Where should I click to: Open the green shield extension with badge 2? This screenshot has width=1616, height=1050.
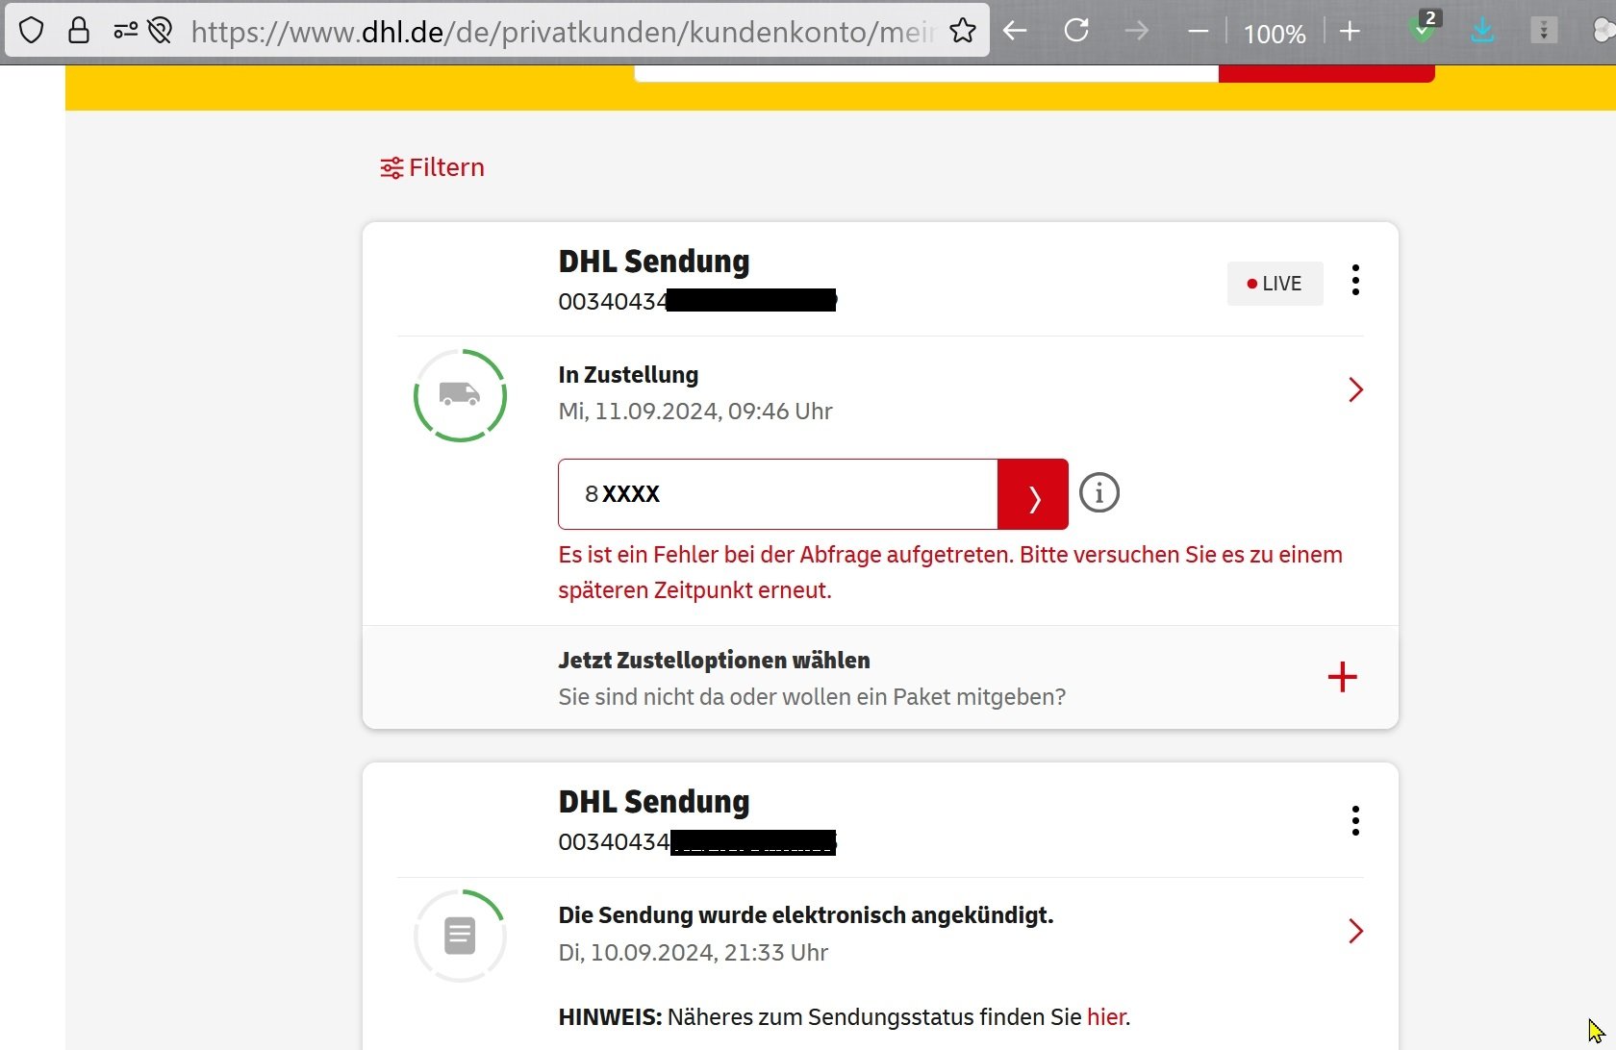(x=1424, y=28)
